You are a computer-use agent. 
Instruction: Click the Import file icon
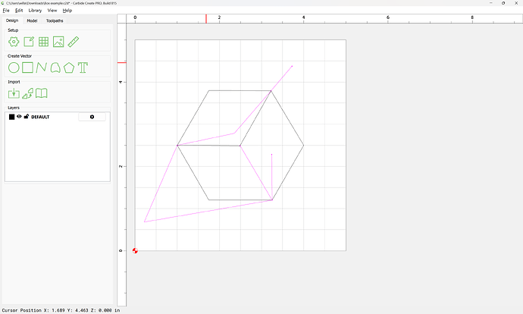tap(14, 93)
